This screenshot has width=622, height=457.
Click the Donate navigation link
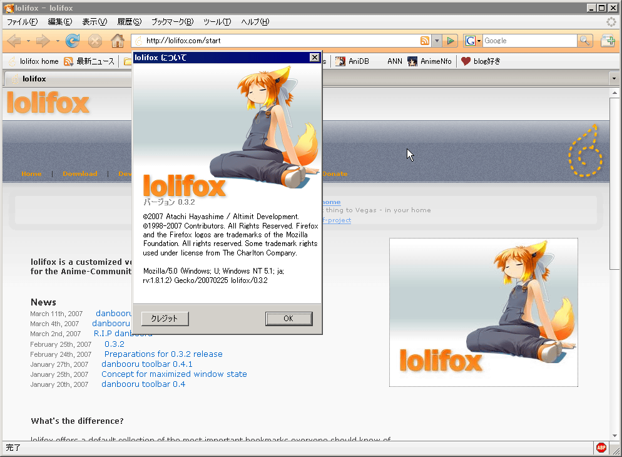point(335,174)
